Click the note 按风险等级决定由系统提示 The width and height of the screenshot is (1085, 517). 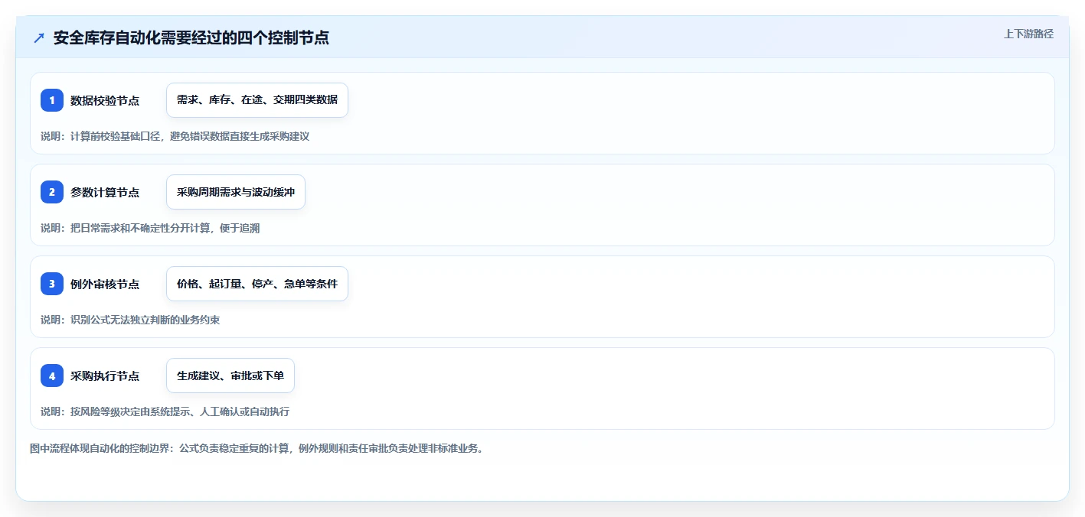coord(129,411)
